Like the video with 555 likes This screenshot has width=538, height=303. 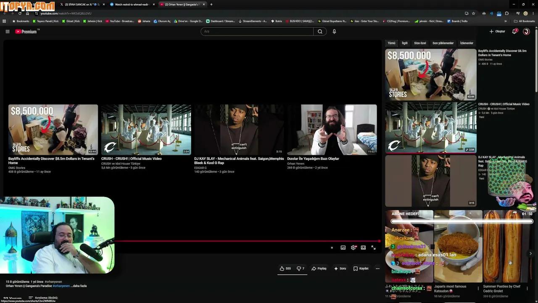click(285, 268)
